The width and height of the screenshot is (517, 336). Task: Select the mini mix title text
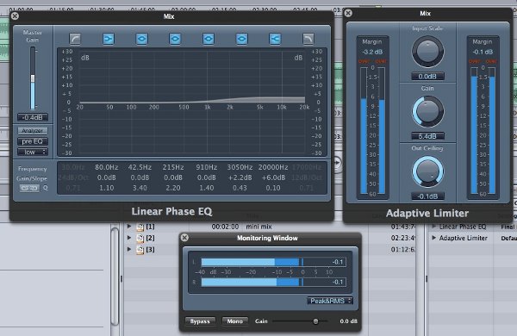pyautogui.click(x=258, y=227)
